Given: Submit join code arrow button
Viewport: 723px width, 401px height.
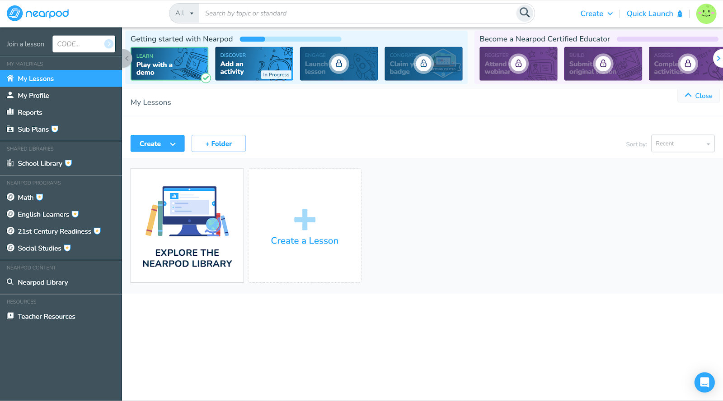Looking at the screenshot, I should click(x=108, y=44).
